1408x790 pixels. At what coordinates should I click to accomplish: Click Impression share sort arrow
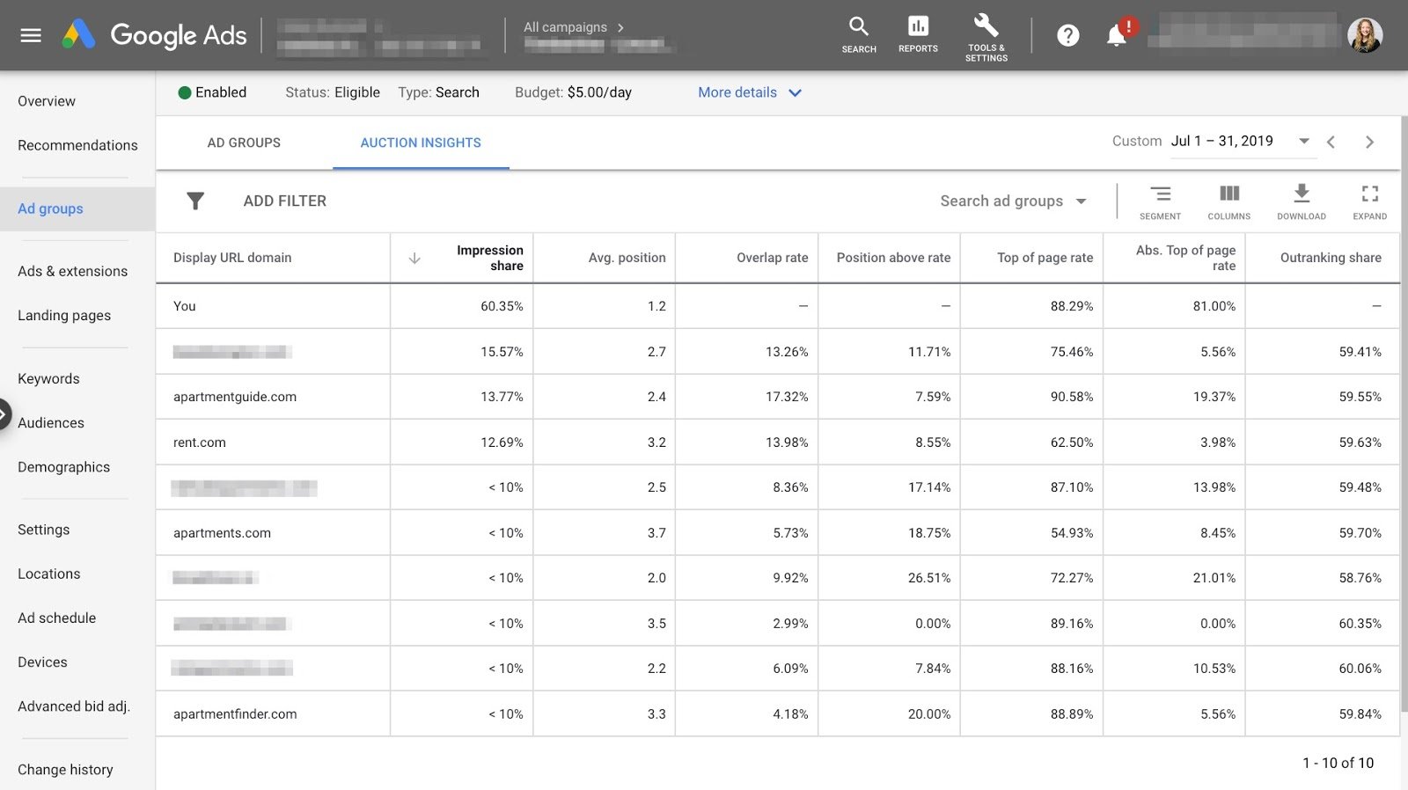(x=414, y=258)
